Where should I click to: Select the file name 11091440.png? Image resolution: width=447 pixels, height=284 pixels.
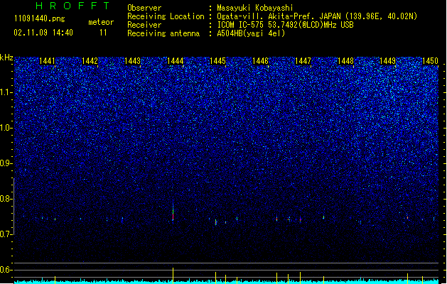click(x=40, y=18)
